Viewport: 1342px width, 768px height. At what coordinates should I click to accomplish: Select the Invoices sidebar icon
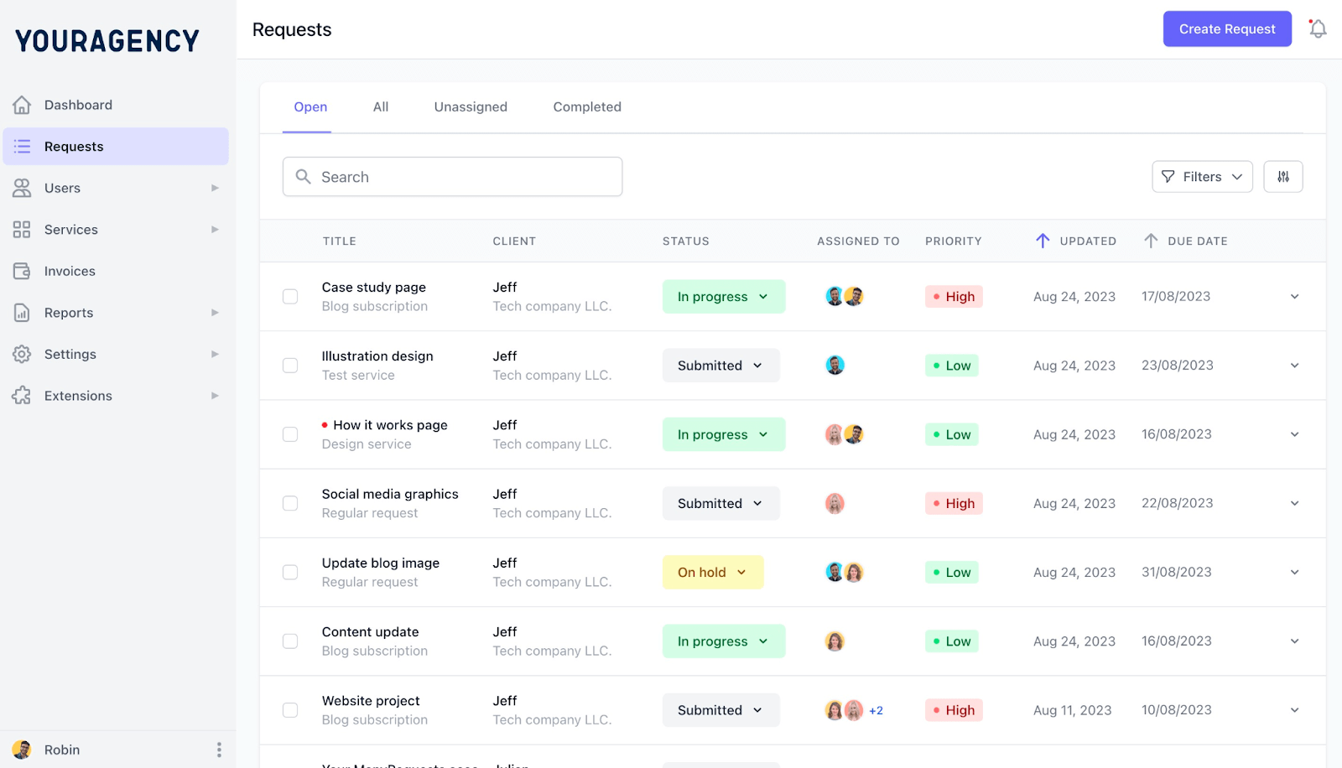click(x=22, y=271)
